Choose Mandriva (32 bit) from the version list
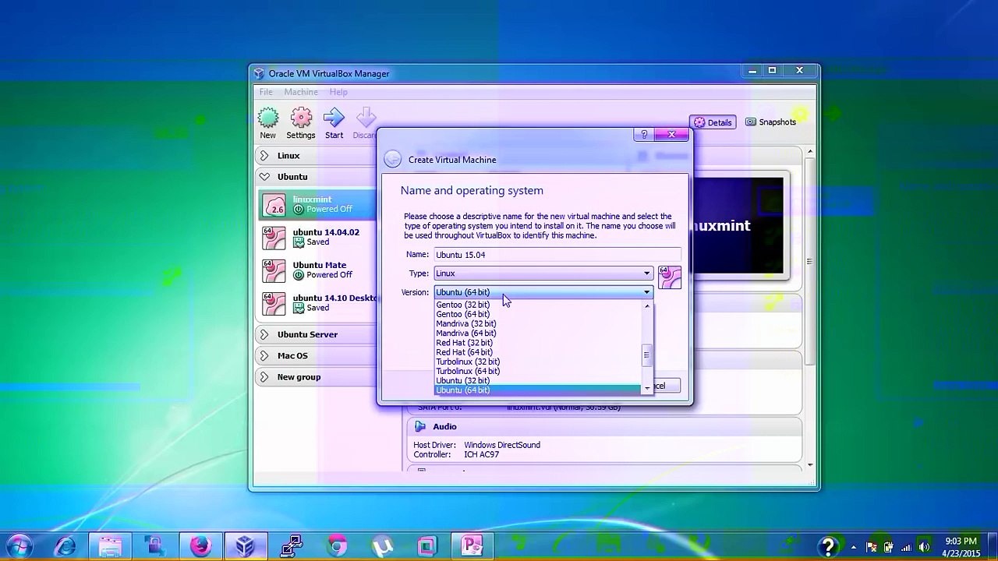This screenshot has height=561, width=998. click(x=537, y=323)
